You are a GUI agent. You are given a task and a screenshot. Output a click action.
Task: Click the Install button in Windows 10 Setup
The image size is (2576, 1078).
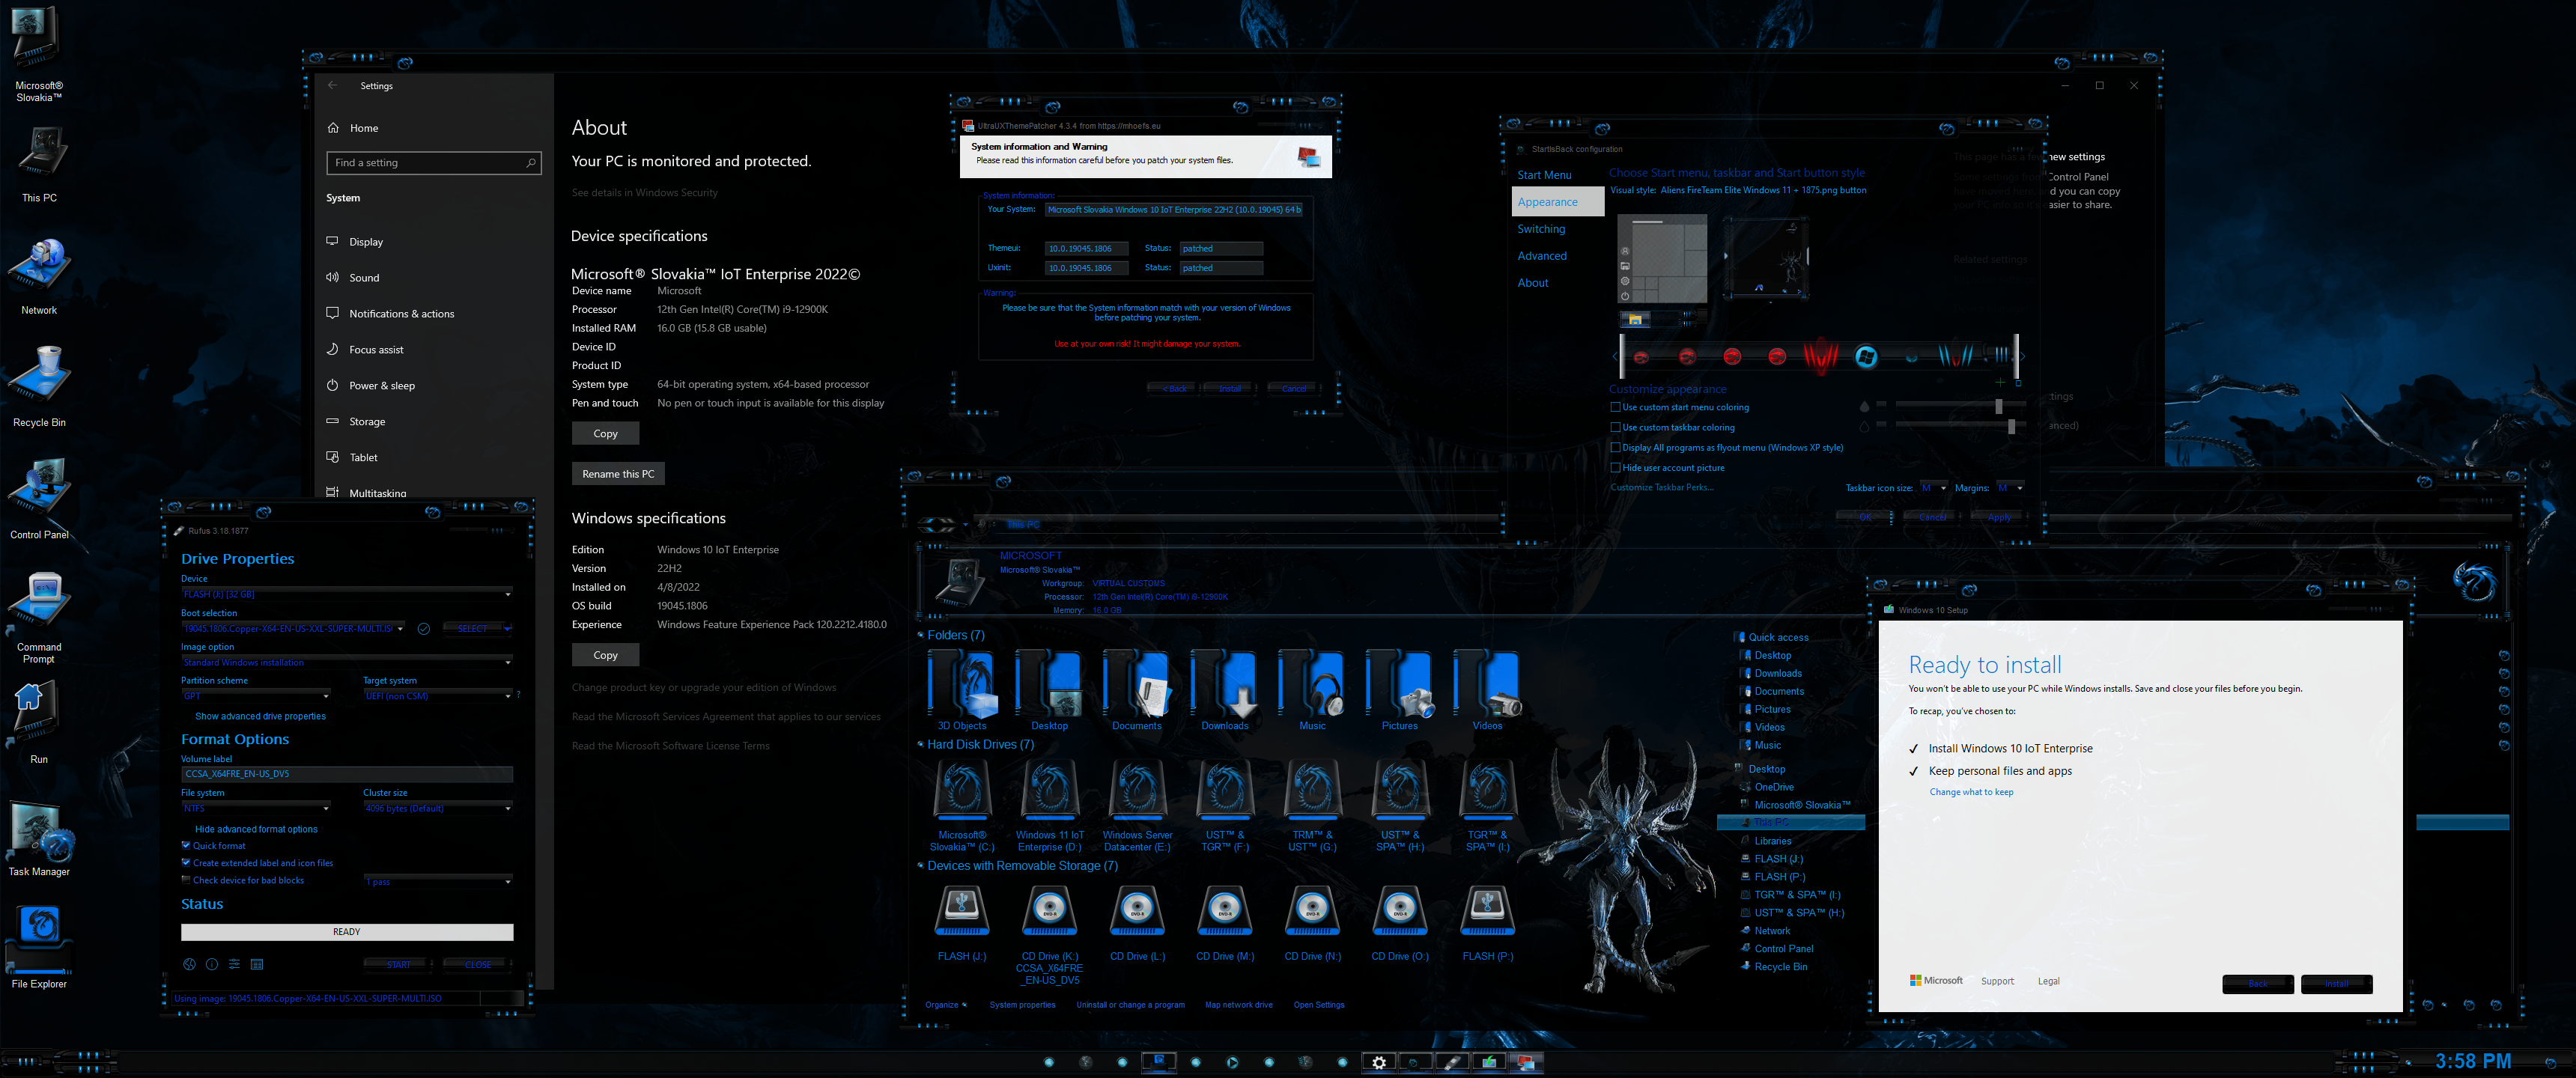pyautogui.click(x=2336, y=984)
